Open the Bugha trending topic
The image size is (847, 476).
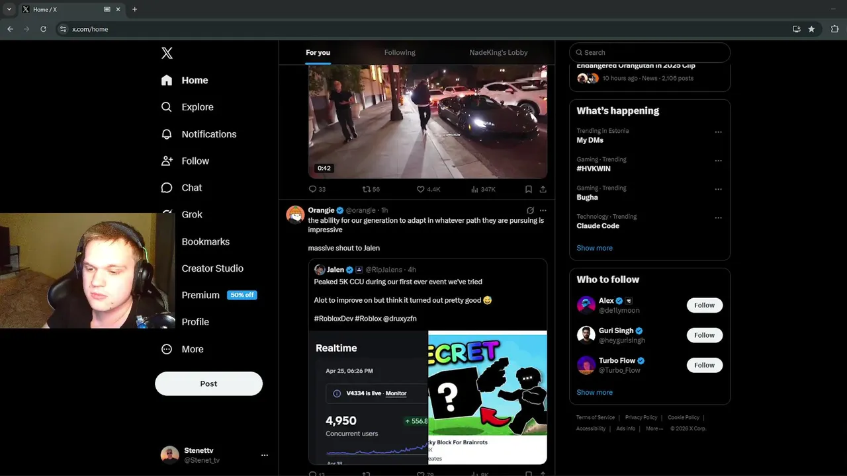[587, 197]
